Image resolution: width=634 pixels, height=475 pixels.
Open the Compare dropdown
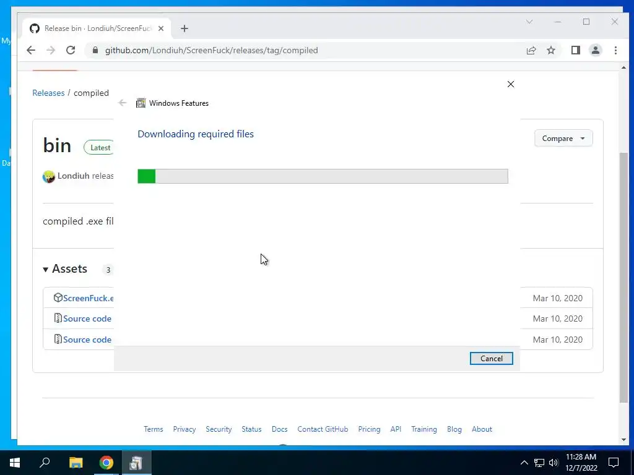click(563, 138)
